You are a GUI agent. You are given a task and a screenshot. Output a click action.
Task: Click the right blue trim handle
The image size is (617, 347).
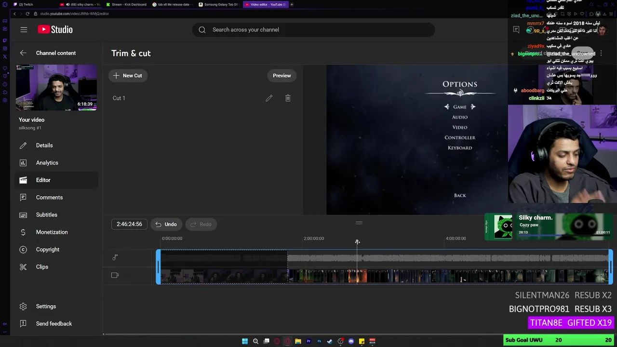[611, 267]
